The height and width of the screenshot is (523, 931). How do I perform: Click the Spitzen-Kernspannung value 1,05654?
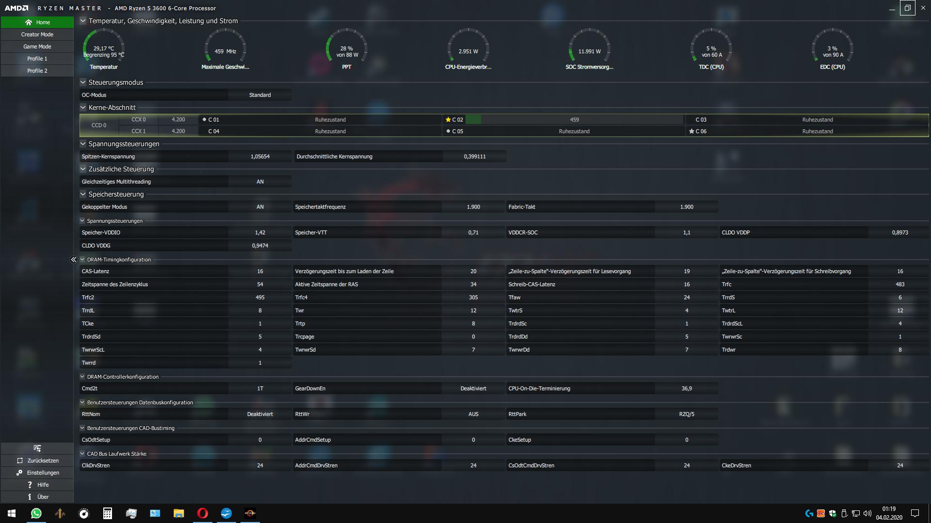[260, 156]
